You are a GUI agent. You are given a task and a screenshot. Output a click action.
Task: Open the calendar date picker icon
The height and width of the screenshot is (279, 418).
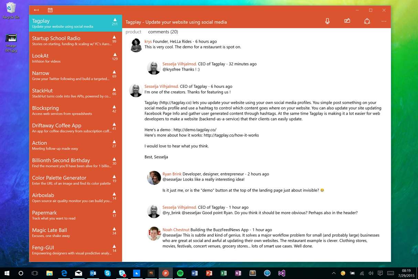coord(50,10)
